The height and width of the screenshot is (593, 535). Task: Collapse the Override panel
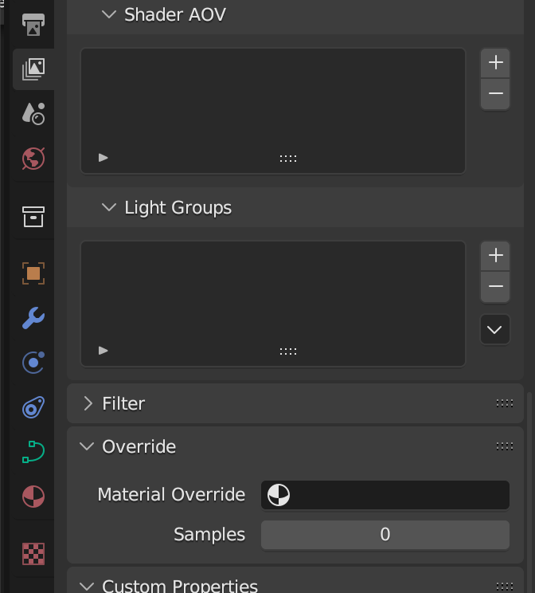click(x=88, y=446)
